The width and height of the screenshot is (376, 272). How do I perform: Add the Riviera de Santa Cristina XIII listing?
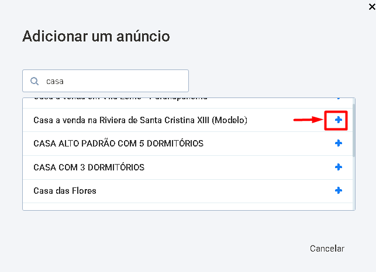pyautogui.click(x=339, y=120)
